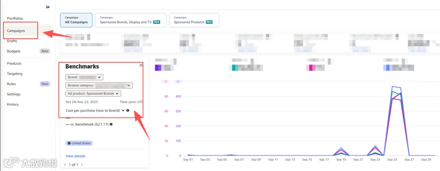
Task: Go to previous benchmark page arrow
Action: (65, 165)
